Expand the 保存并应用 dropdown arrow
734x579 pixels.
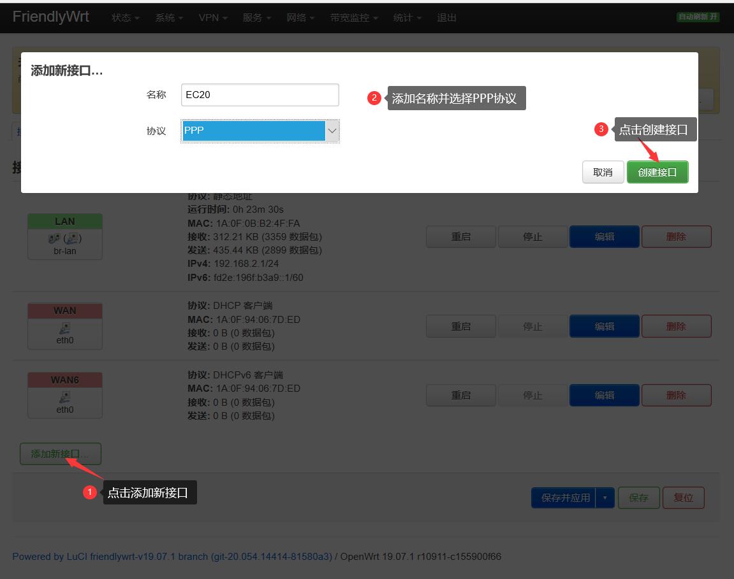pos(606,497)
